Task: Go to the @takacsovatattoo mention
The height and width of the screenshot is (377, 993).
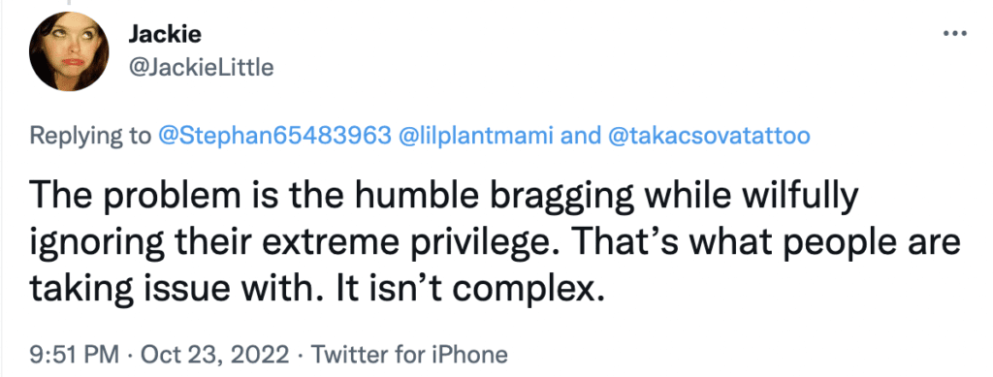Action: (709, 136)
